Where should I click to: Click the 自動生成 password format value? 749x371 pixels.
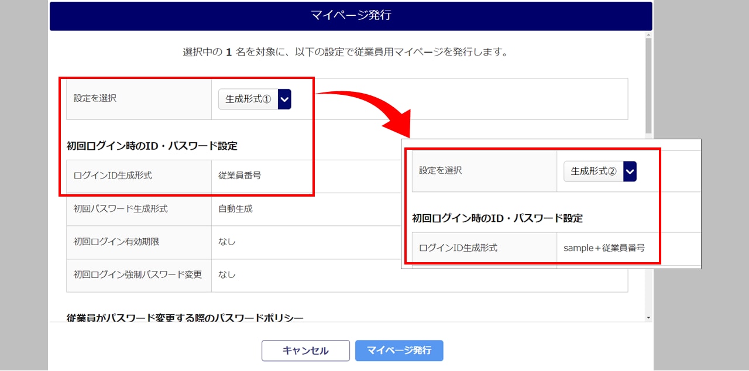click(235, 208)
